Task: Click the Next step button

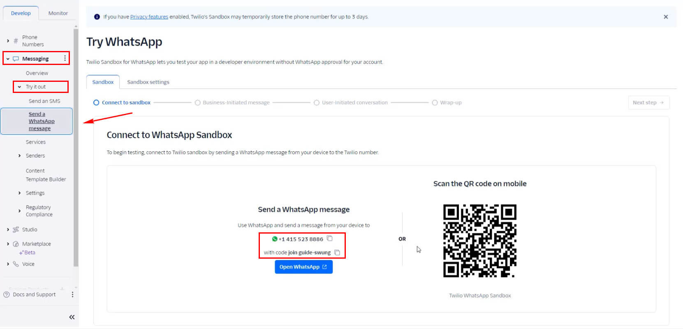Action: pos(648,102)
